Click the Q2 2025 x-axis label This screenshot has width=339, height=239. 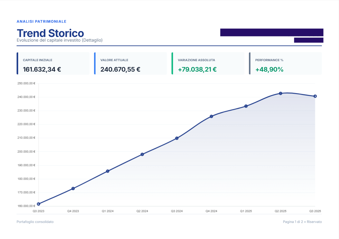(x=281, y=211)
